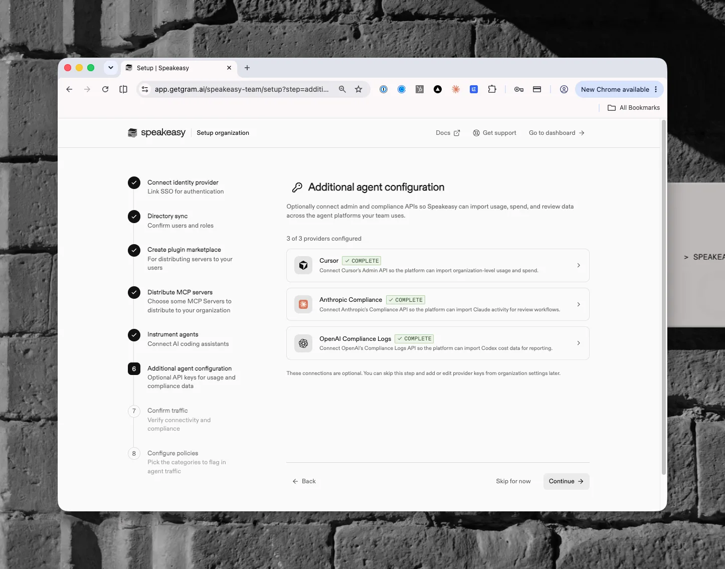This screenshot has height=569, width=725.
Task: Select the Directory sync step
Action: coord(180,221)
